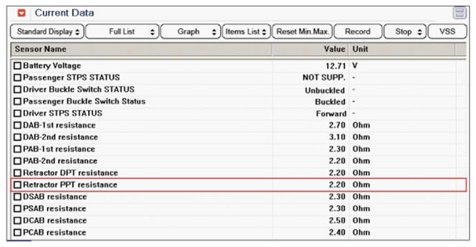Check the DSAB resistance checkbox
Screen dimensions: 476x247
[x=18, y=196]
